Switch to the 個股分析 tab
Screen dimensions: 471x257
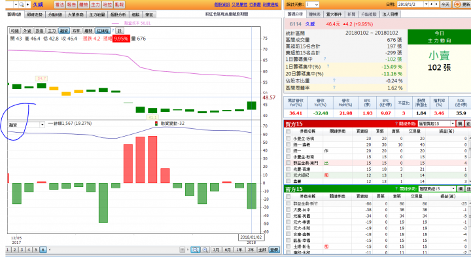(118, 14)
